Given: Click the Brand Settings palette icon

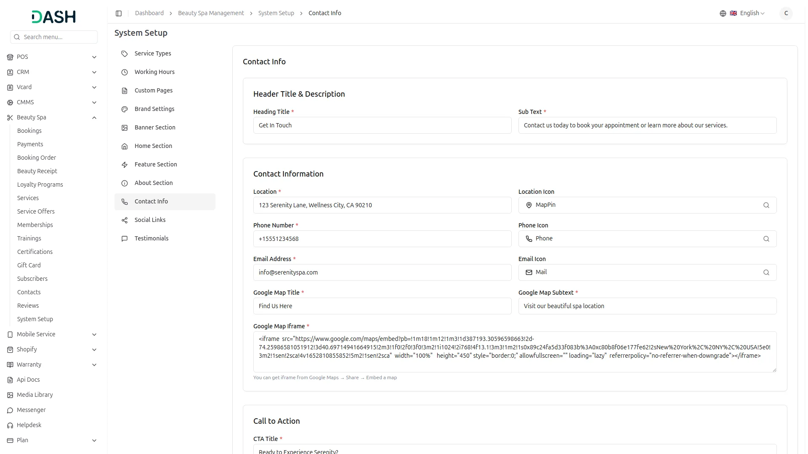Looking at the screenshot, I should 125,109.
